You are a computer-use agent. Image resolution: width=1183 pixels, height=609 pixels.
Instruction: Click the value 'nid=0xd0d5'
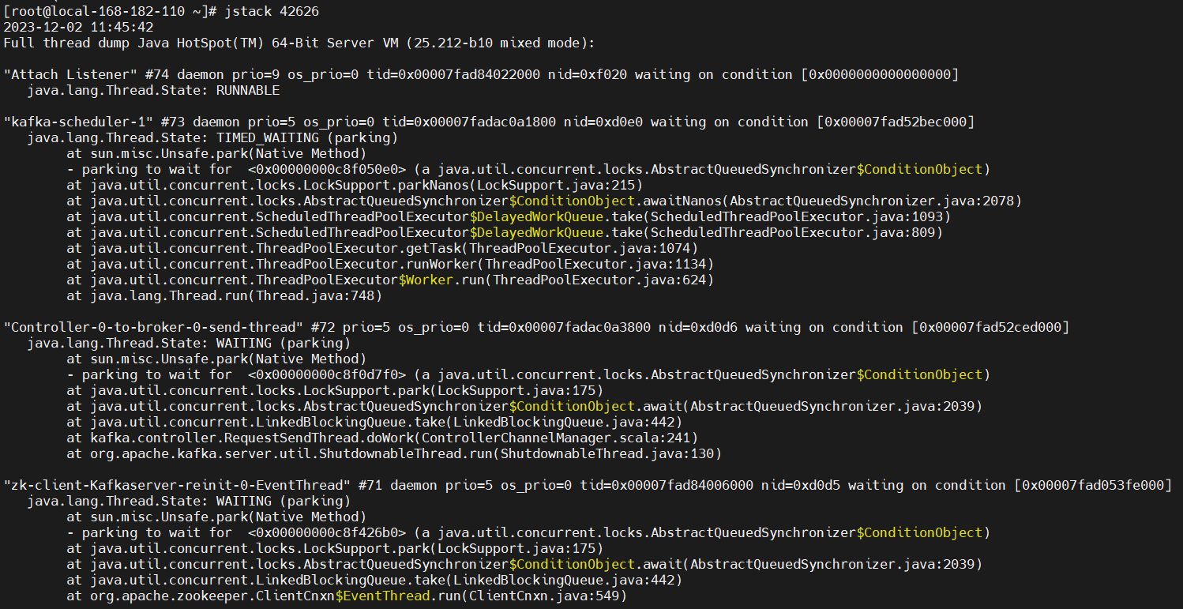(x=801, y=485)
